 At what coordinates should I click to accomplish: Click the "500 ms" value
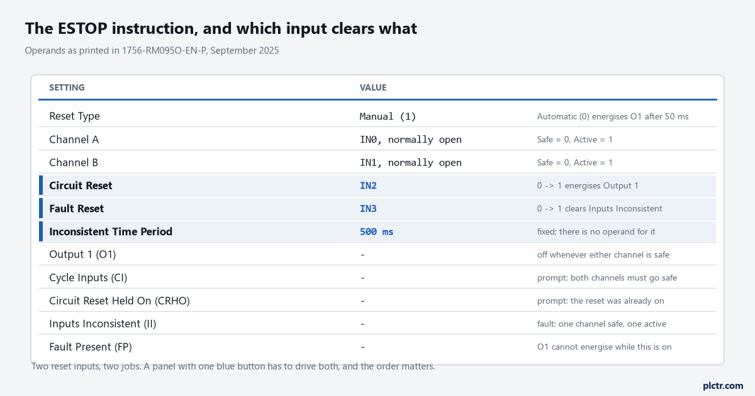(376, 231)
